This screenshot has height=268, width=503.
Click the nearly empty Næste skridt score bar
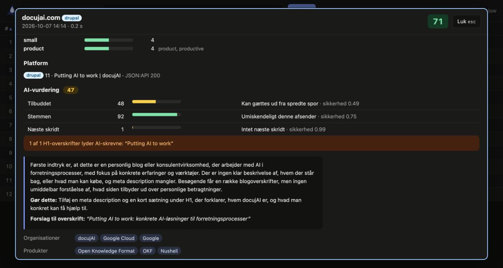point(157,128)
